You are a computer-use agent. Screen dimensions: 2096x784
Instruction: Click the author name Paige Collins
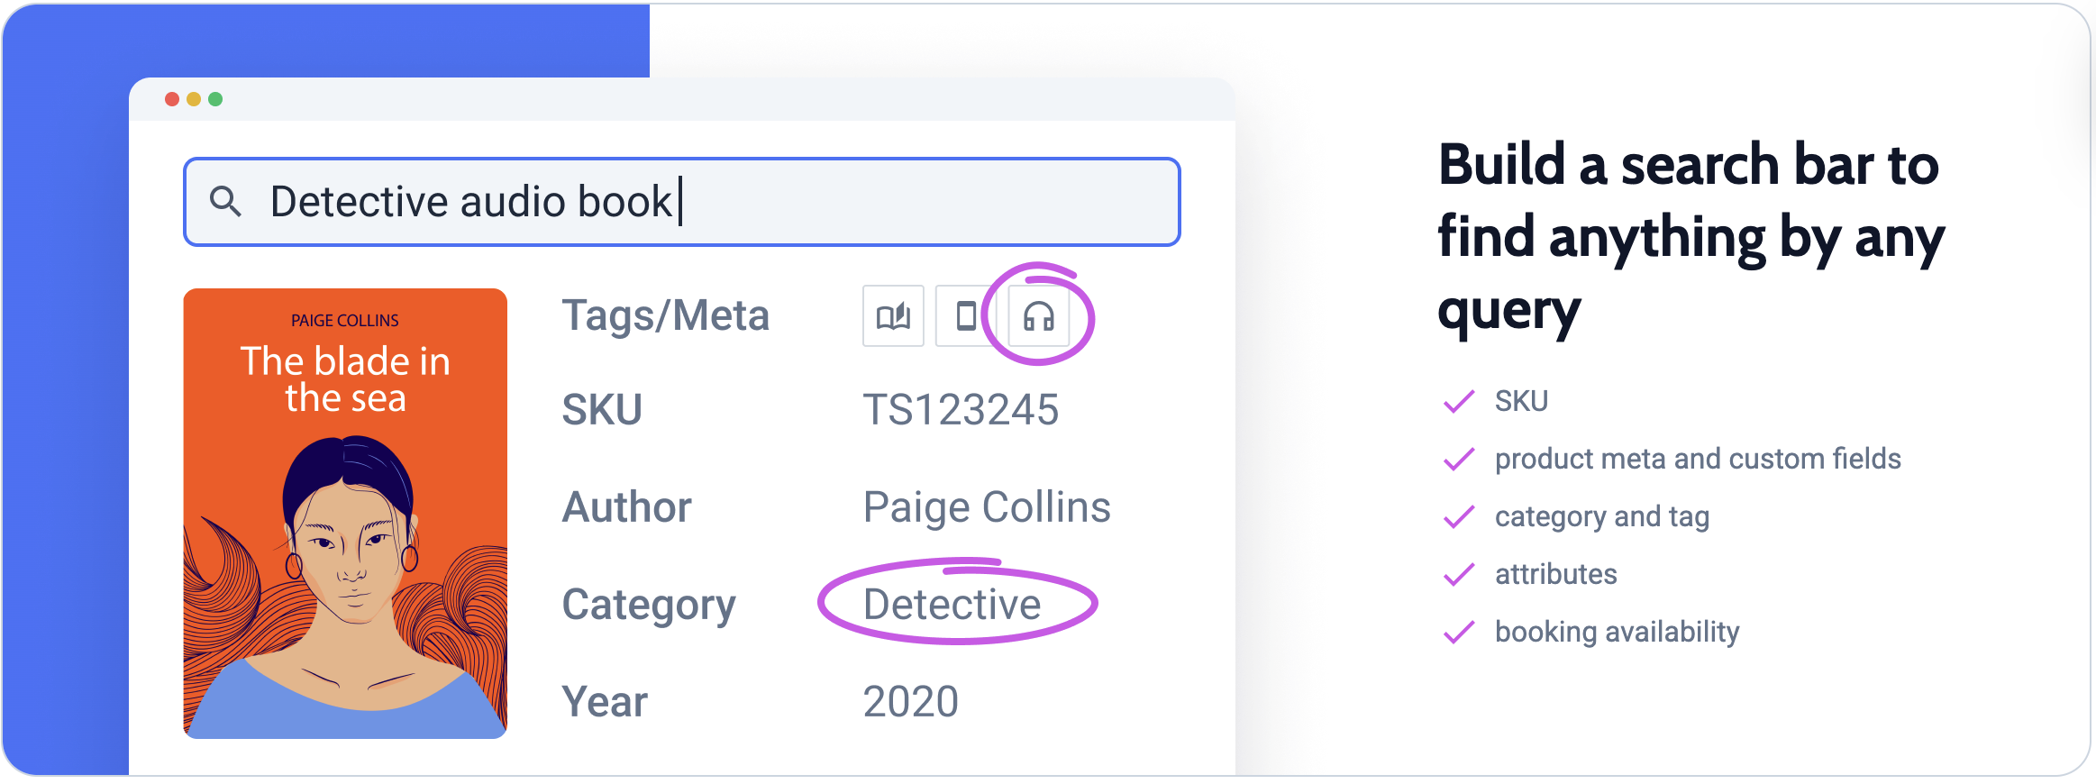pyautogui.click(x=987, y=507)
